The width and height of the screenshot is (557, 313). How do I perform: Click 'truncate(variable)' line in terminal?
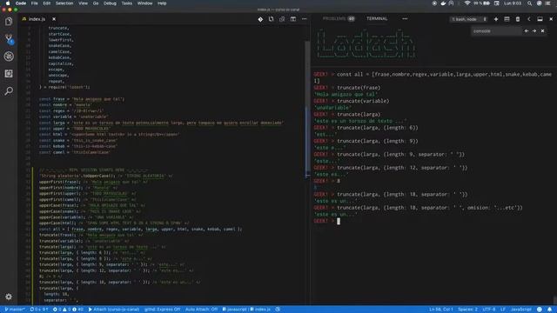coord(363,101)
